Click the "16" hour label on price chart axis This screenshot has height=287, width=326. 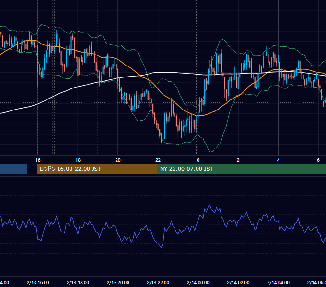point(38,160)
